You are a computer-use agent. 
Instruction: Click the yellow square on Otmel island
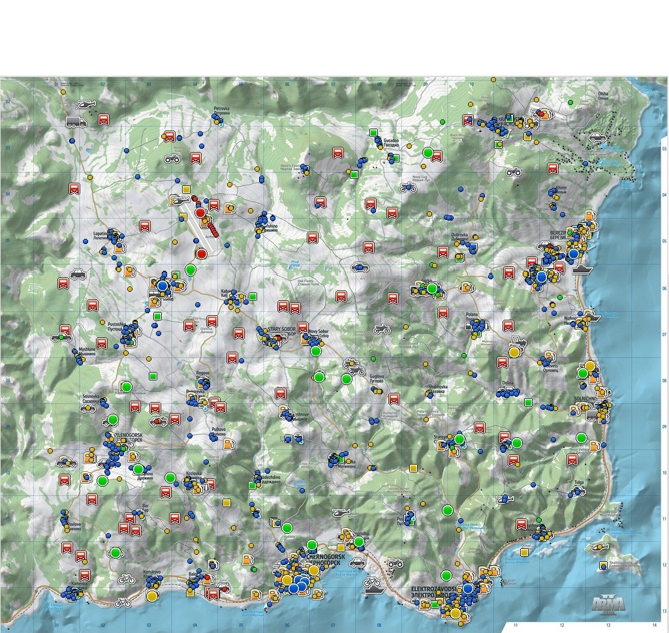[524, 552]
